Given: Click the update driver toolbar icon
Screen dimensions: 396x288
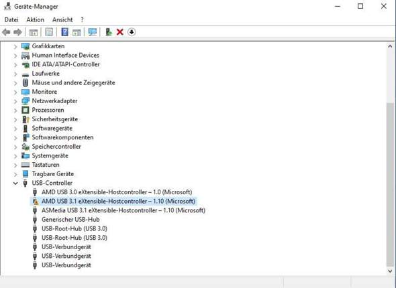Looking at the screenshot, I should coord(109,32).
